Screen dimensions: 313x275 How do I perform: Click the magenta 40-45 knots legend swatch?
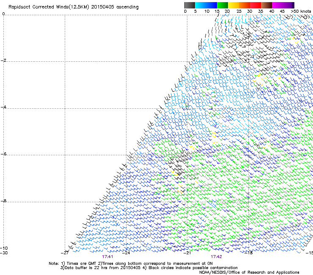pos(277,5)
